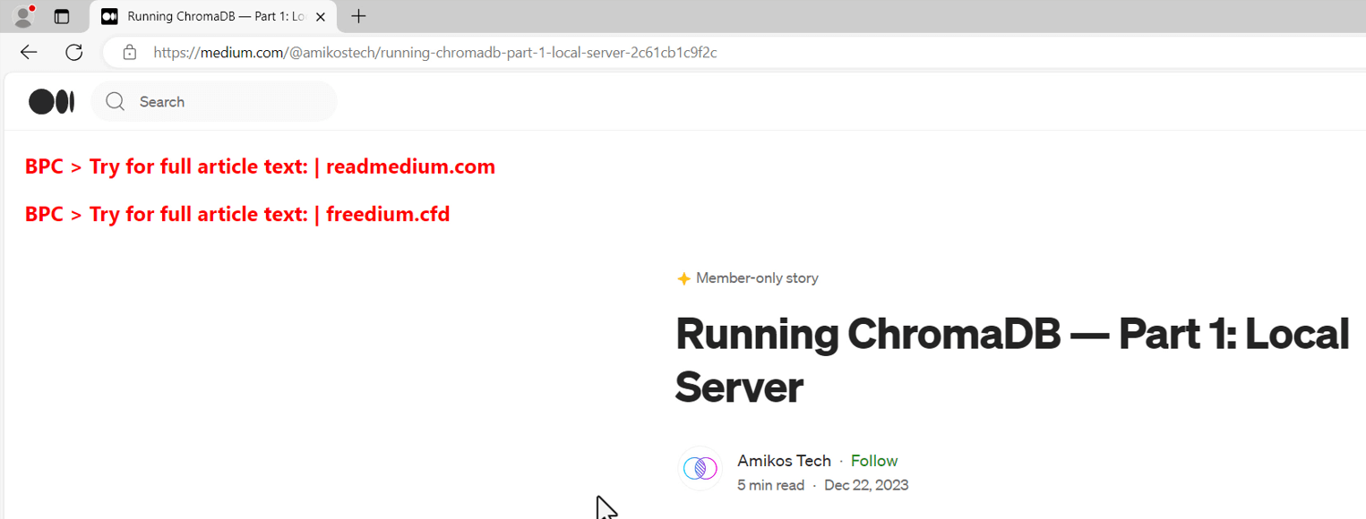Focus the Medium Search field
The image size is (1366, 519).
tap(214, 102)
